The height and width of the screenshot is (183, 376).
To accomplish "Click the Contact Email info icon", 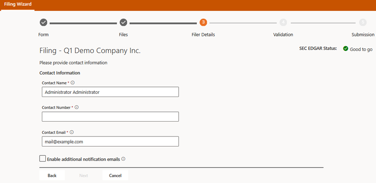I will pos(72,132).
